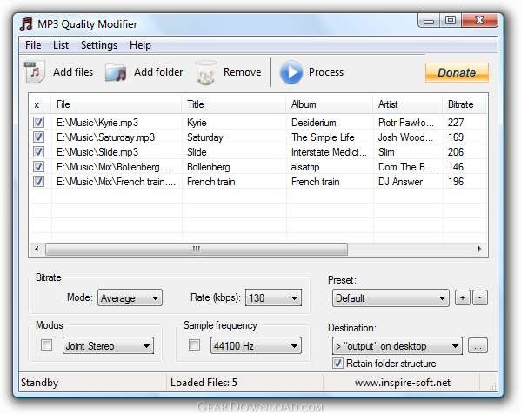This screenshot has height=414, width=521.
Task: Click the Album column header
Action: point(330,104)
